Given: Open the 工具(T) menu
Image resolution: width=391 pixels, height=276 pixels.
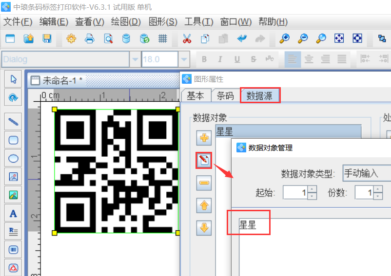Looking at the screenshot, I should coord(199,22).
